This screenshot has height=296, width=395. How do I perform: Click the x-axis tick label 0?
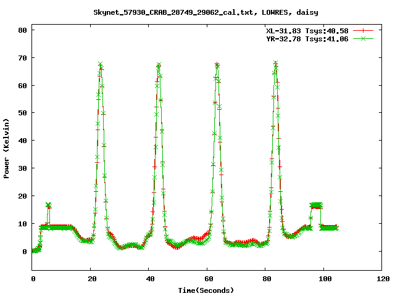(x=33, y=279)
